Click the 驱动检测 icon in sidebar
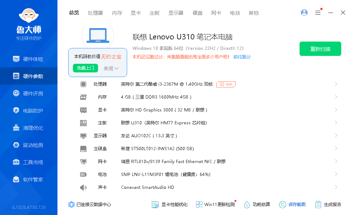 [x=16, y=145]
